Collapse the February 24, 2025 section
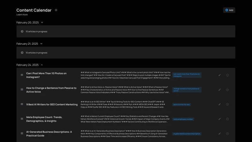 (x=42, y=65)
